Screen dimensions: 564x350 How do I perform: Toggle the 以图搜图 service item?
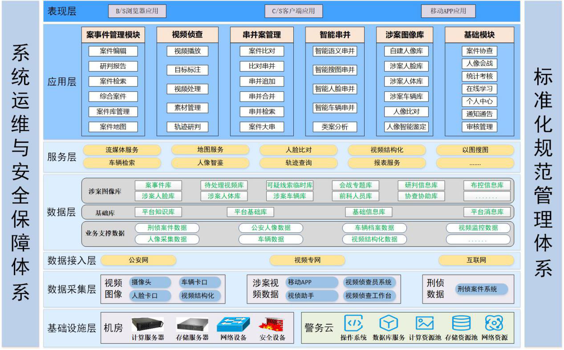[477, 150]
